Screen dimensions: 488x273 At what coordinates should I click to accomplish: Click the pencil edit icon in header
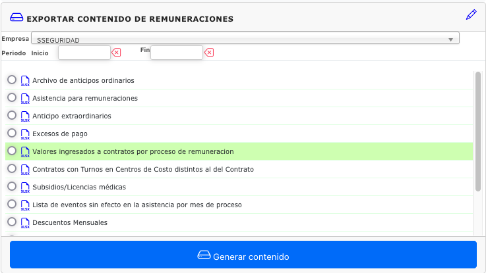470,14
